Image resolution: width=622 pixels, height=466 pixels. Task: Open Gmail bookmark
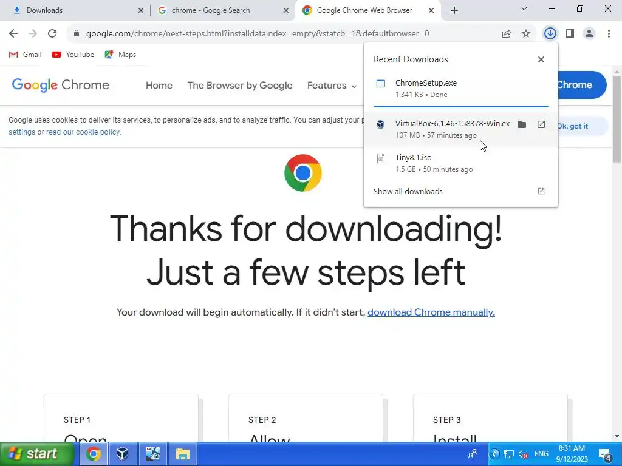(25, 55)
